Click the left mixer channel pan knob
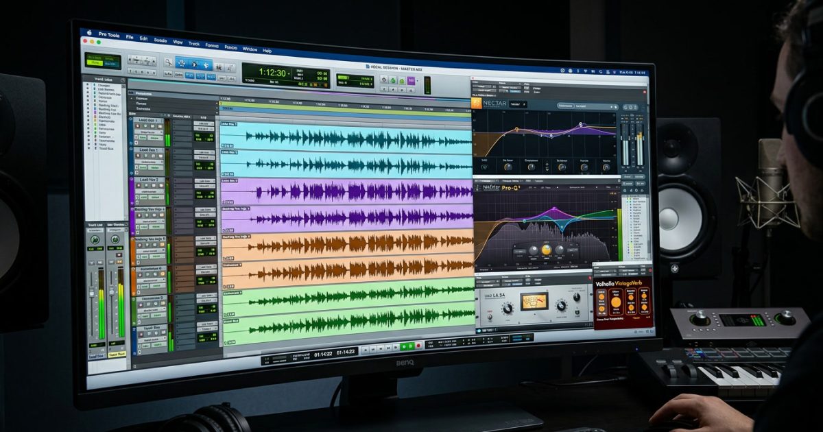 95,240
